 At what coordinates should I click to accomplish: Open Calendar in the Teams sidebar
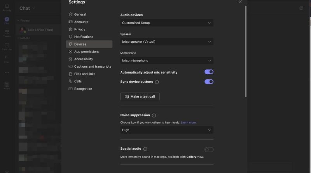point(7,47)
